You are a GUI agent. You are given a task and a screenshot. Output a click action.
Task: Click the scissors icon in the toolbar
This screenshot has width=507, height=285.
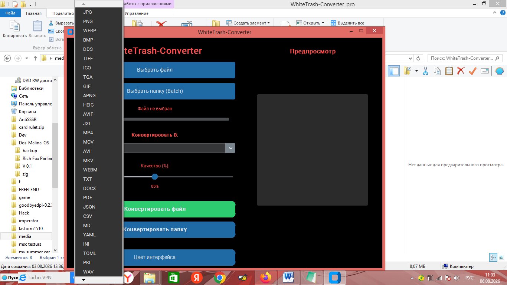pos(425,71)
